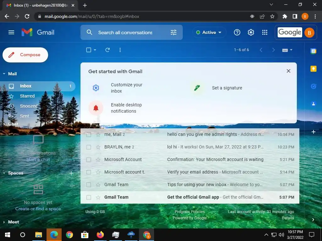This screenshot has width=322, height=241.
Task: Click the Start a chat link
Action: click(x=38, y=159)
